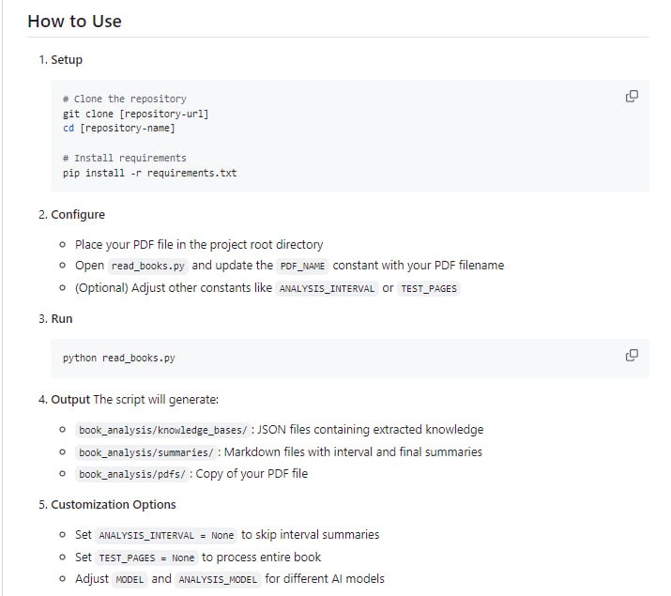
Task: Click the PDF_NAME inline code label
Action: click(x=302, y=266)
